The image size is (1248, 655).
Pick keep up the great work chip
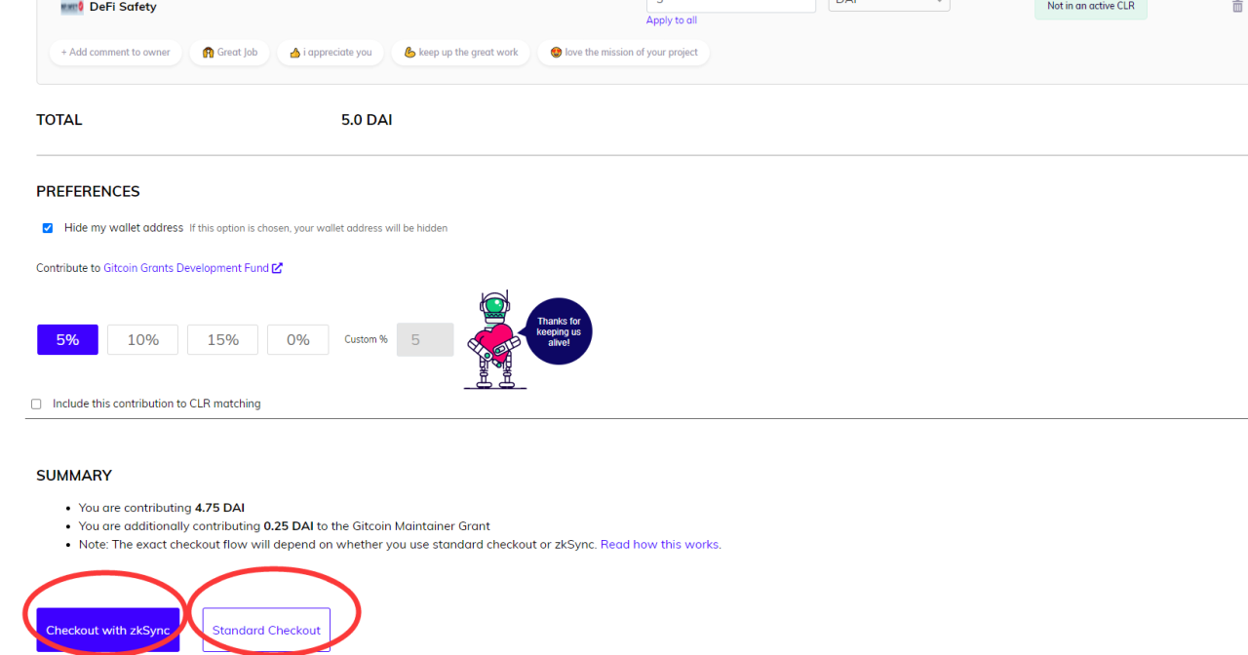(461, 53)
